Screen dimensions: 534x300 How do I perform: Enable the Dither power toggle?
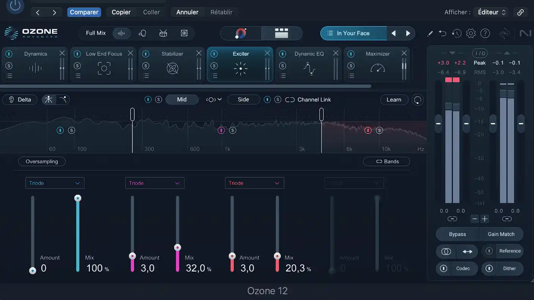click(489, 269)
